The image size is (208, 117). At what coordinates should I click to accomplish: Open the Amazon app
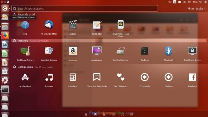(x=73, y=54)
